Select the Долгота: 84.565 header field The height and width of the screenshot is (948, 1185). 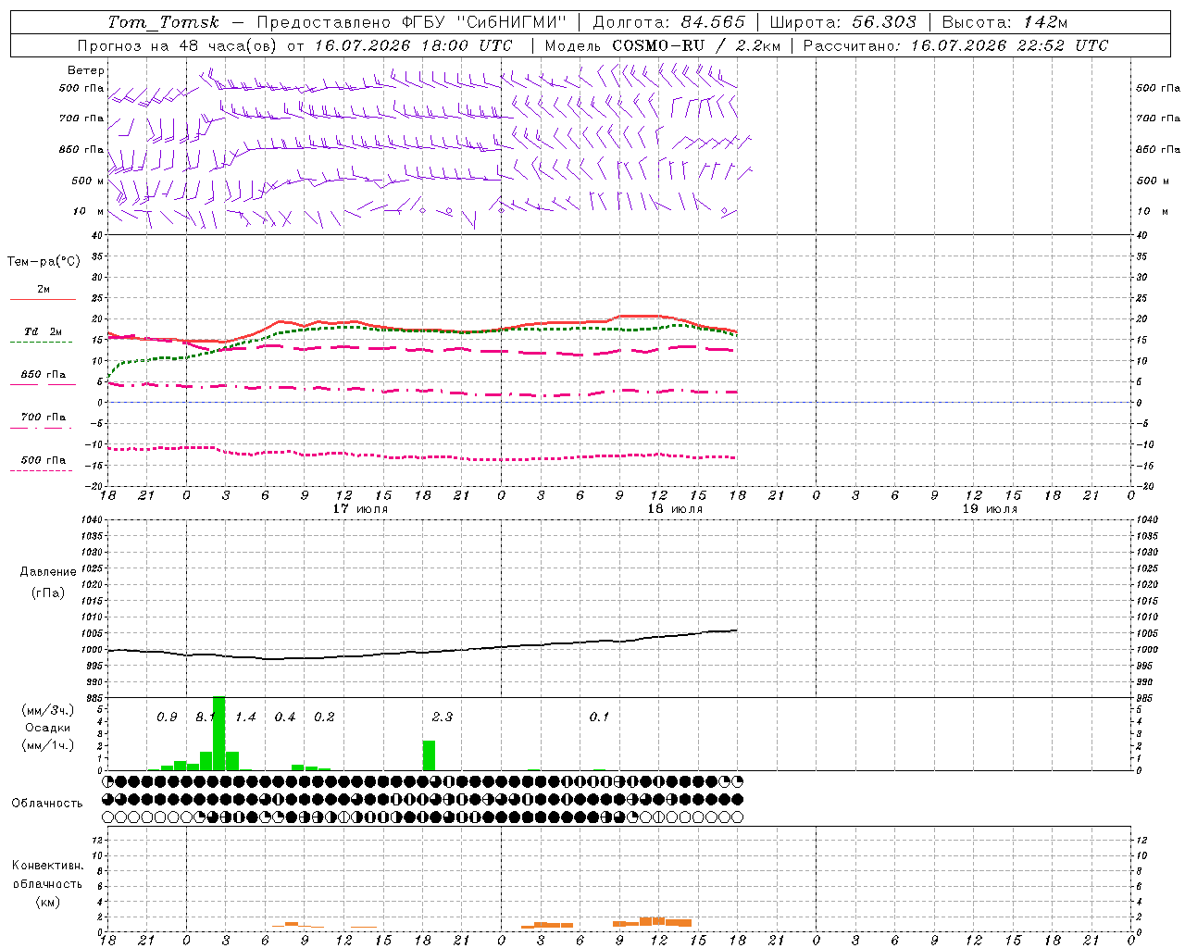pos(669,22)
